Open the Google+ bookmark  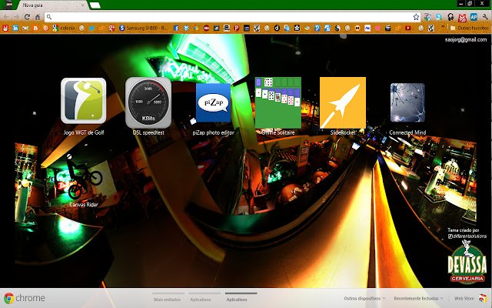[x=112, y=28]
